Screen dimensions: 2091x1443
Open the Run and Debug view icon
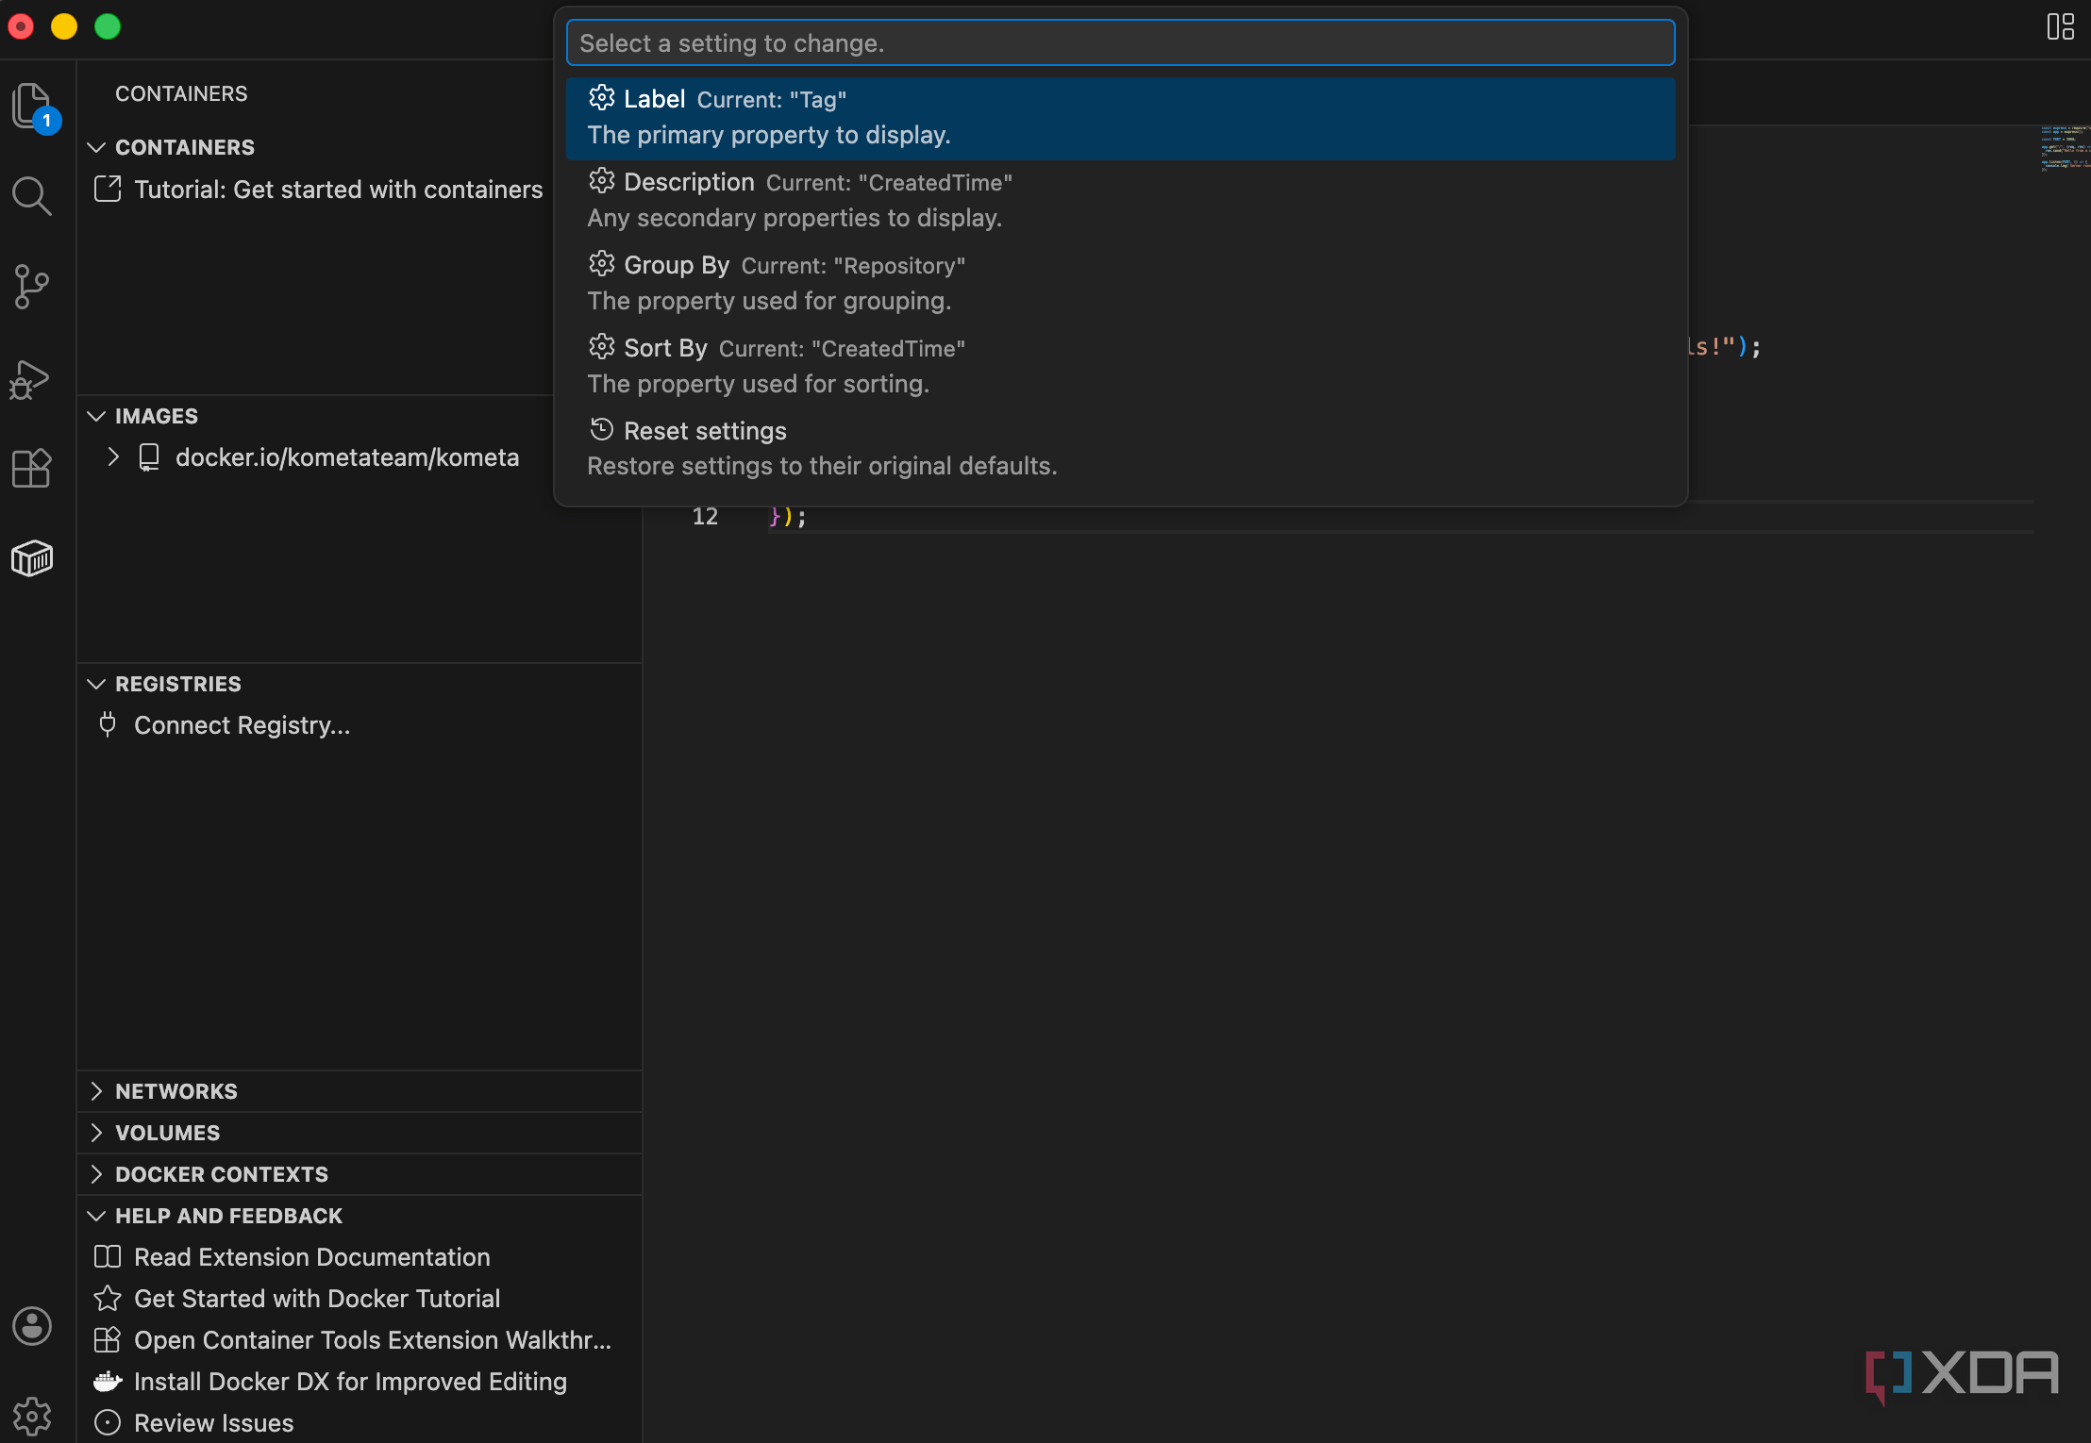tap(30, 379)
